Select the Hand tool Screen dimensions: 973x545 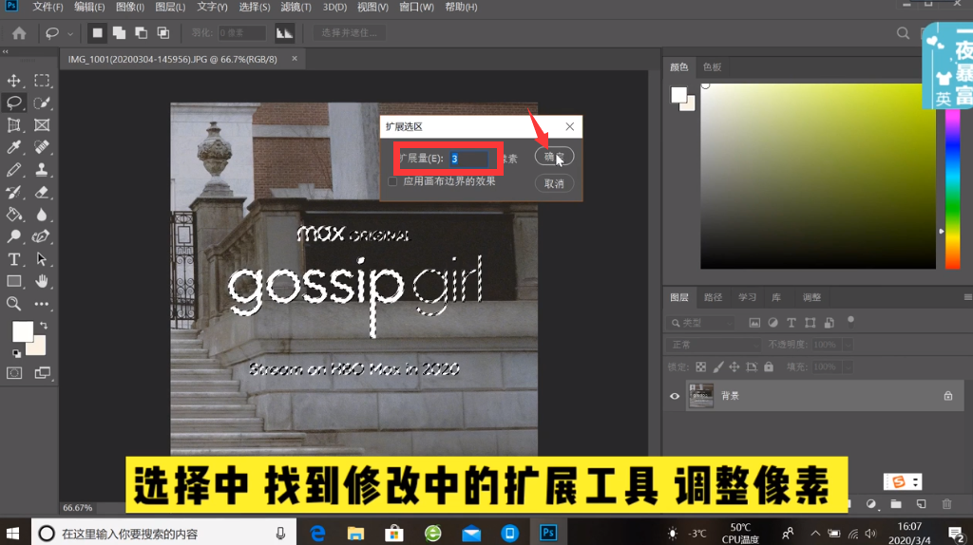coord(42,281)
